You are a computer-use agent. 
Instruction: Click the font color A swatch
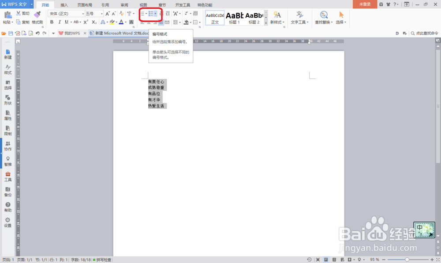tap(121, 22)
